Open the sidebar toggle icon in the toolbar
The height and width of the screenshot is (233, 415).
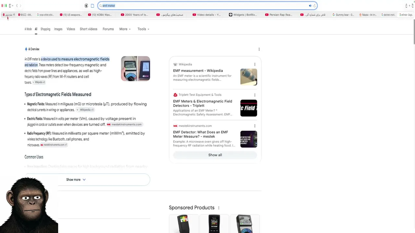tap(10, 6)
